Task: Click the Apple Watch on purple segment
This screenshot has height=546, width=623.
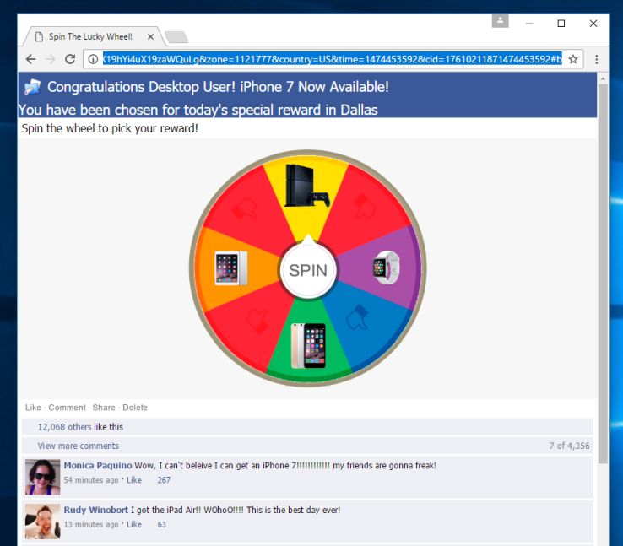Action: pos(386,268)
